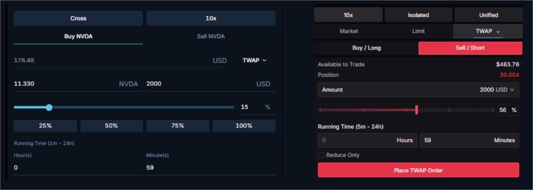The height and width of the screenshot is (190, 533).
Task: Switch to the Unified account mode
Action: tap(488, 15)
